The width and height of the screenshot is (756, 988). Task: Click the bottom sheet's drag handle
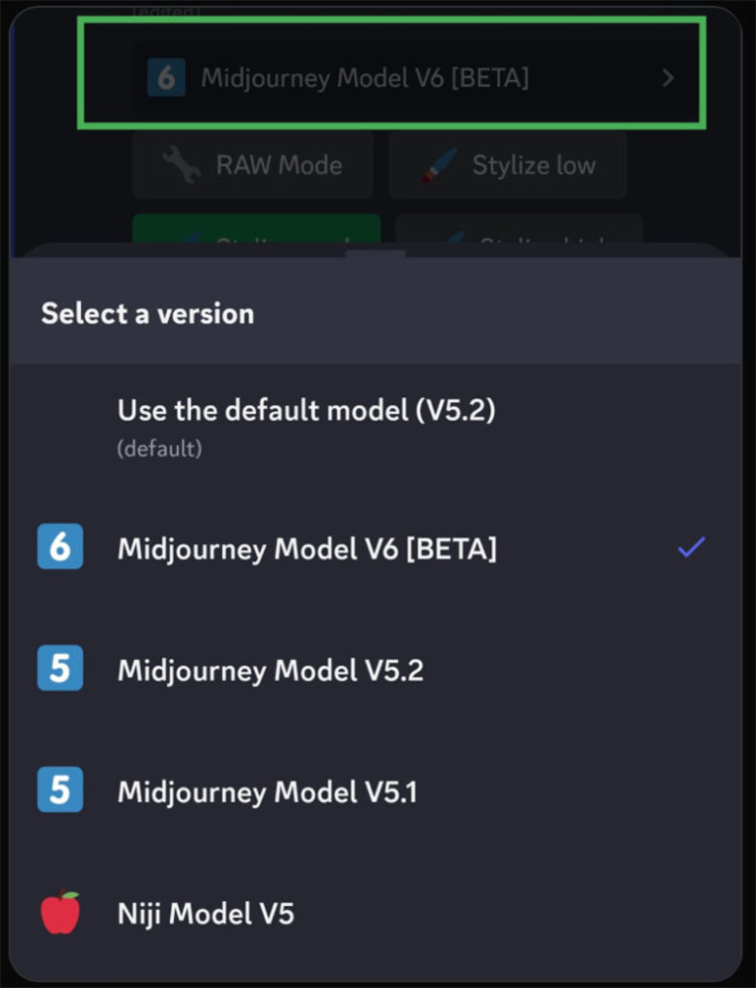coord(376,254)
